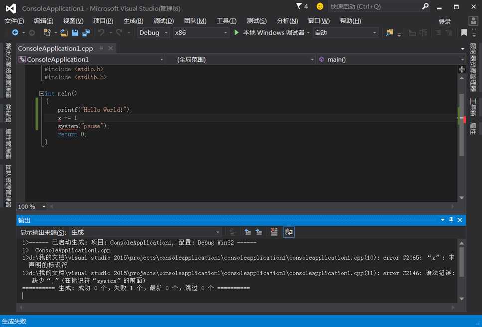
Task: Click the feedback smiley face icon
Action: coord(320,7)
